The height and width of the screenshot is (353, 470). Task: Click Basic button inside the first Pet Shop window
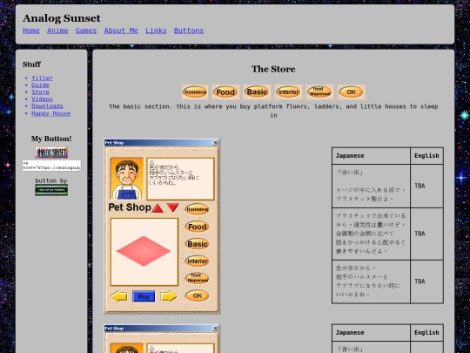pyautogui.click(x=197, y=244)
